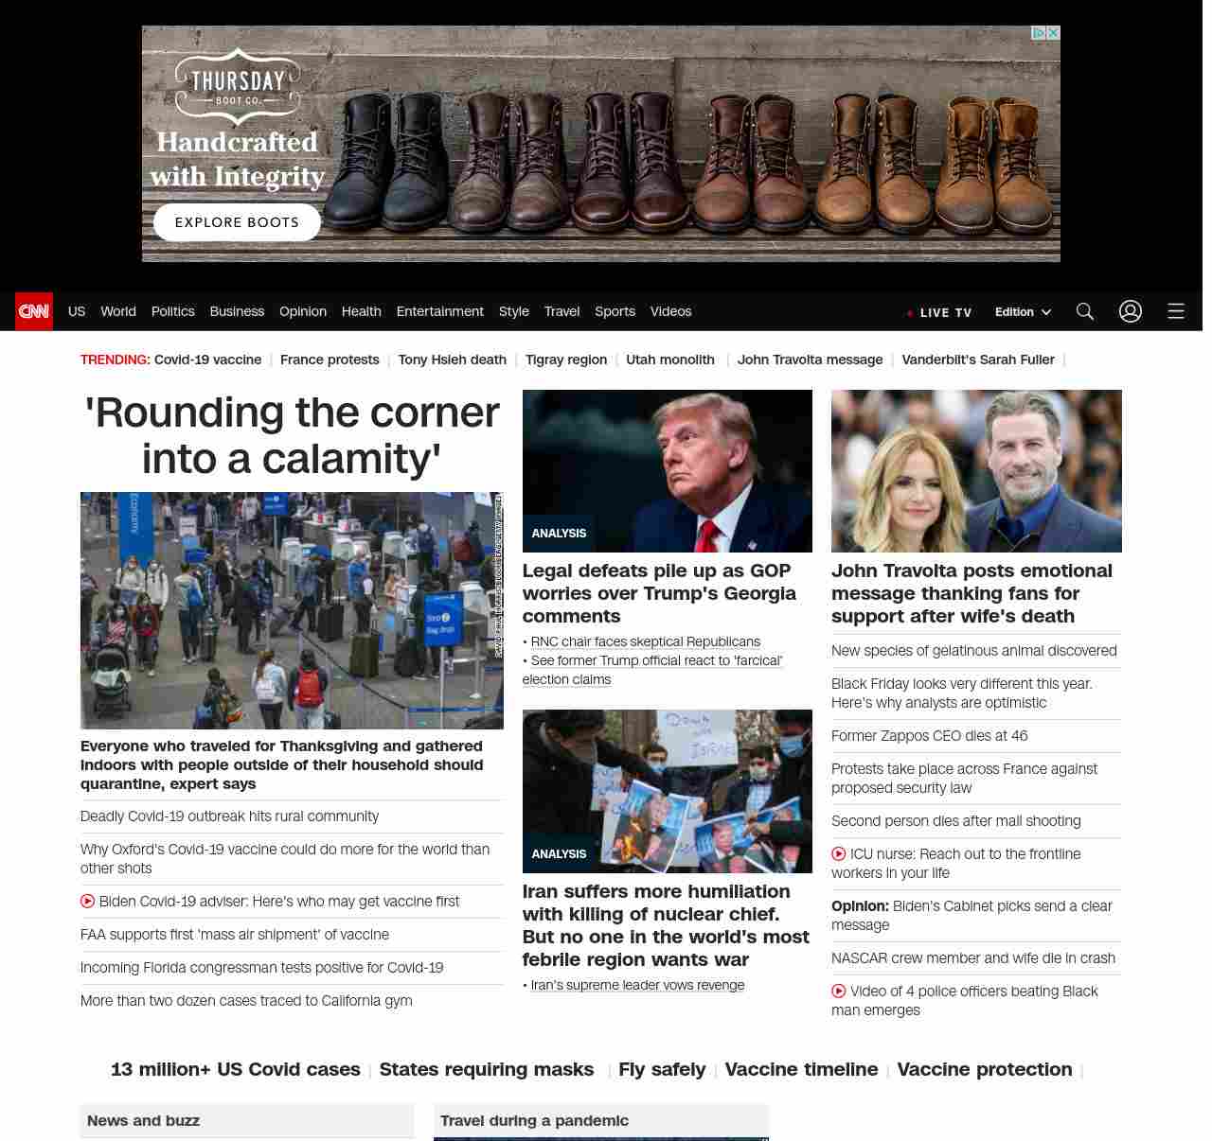This screenshot has height=1141, width=1212.
Task: Open the Iran protest image story
Action: pos(667,791)
